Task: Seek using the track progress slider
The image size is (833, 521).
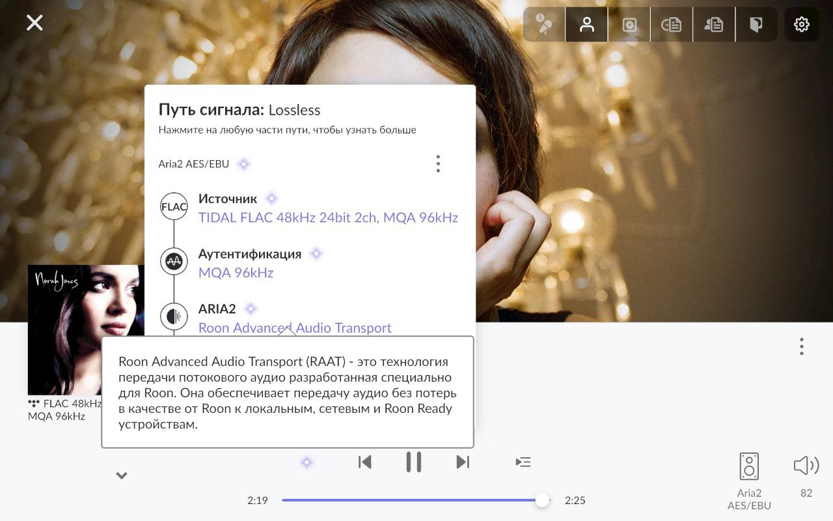Action: point(416,500)
